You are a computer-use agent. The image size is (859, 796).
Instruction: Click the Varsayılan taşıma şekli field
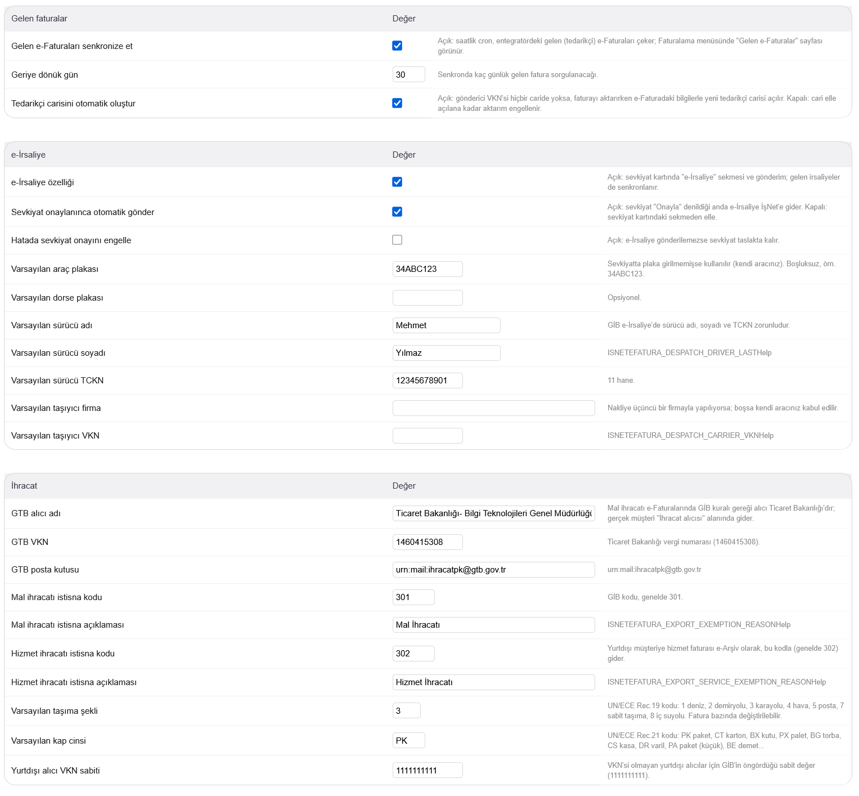[x=406, y=711]
